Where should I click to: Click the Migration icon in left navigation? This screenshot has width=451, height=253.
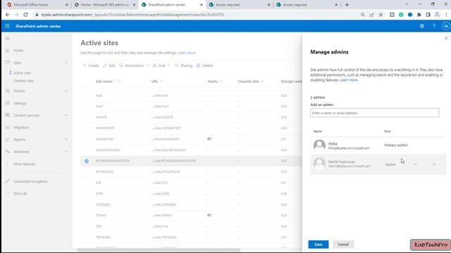pyautogui.click(x=8, y=127)
